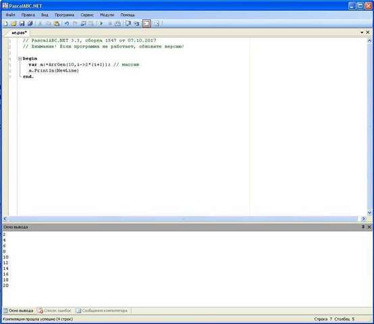
Task: Open the tab list dropdown arrow
Action: tap(362, 32)
